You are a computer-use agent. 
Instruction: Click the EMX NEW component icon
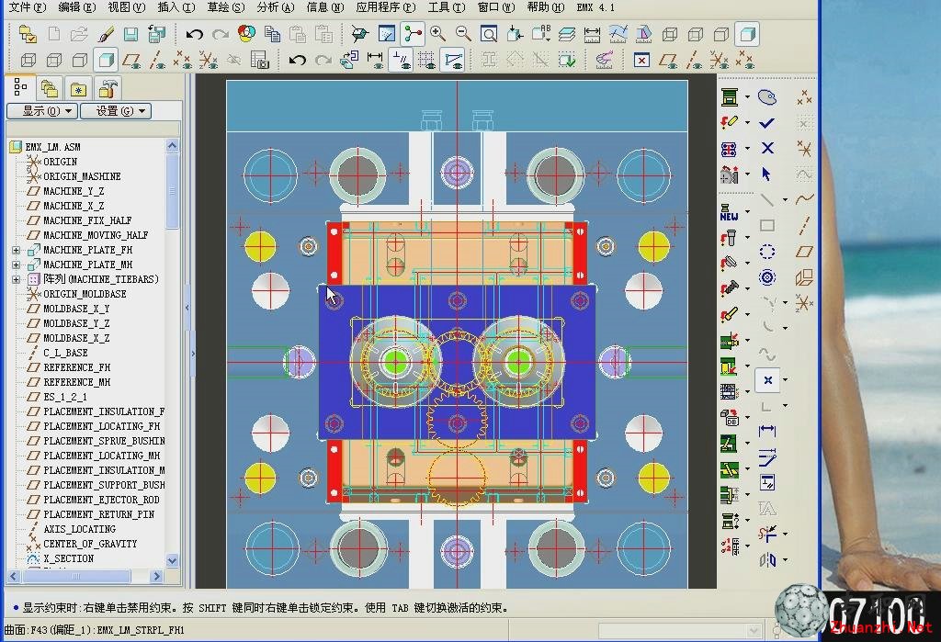coord(729,214)
